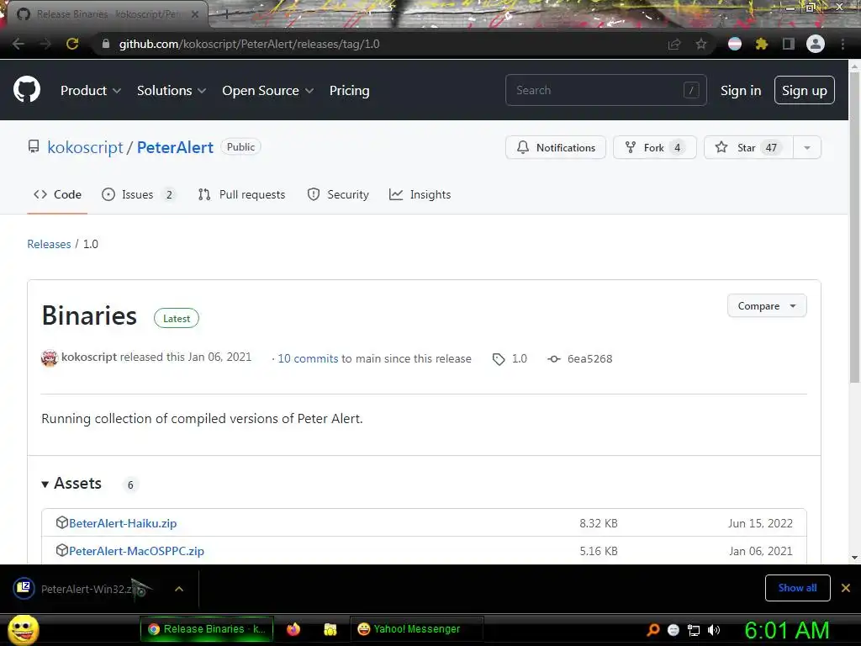Go to the Releases breadcrumb
The image size is (861, 646).
click(x=49, y=244)
